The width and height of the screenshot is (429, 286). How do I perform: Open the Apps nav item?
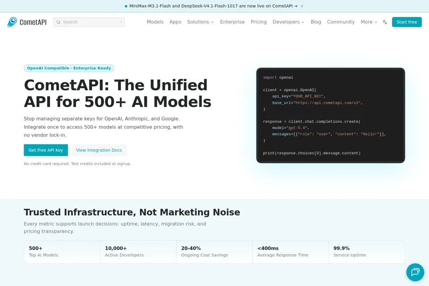pos(175,22)
